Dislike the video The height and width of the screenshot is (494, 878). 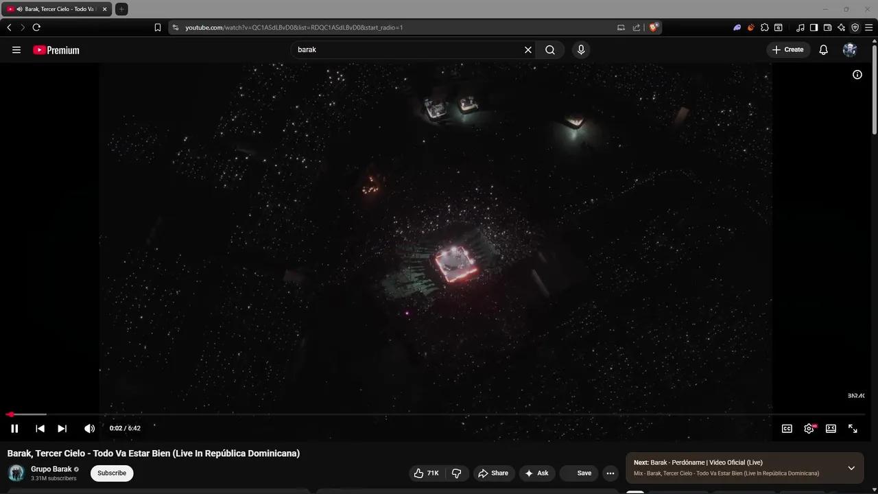coord(457,473)
